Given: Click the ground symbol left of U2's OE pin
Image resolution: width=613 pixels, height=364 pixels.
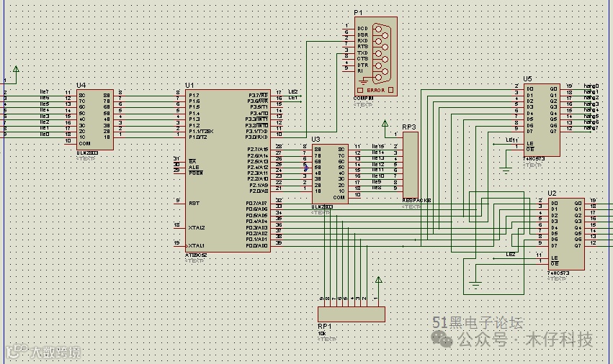Looking at the screenshot, I should pos(475,285).
